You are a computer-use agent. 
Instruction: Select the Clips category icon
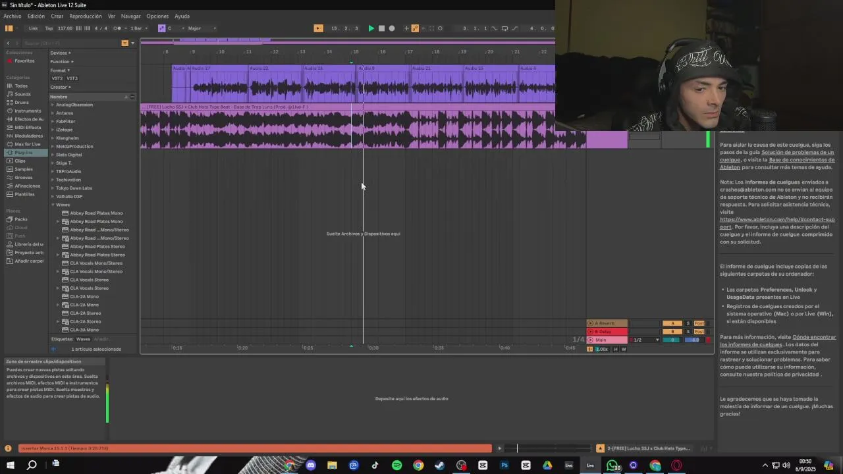tap(10, 161)
